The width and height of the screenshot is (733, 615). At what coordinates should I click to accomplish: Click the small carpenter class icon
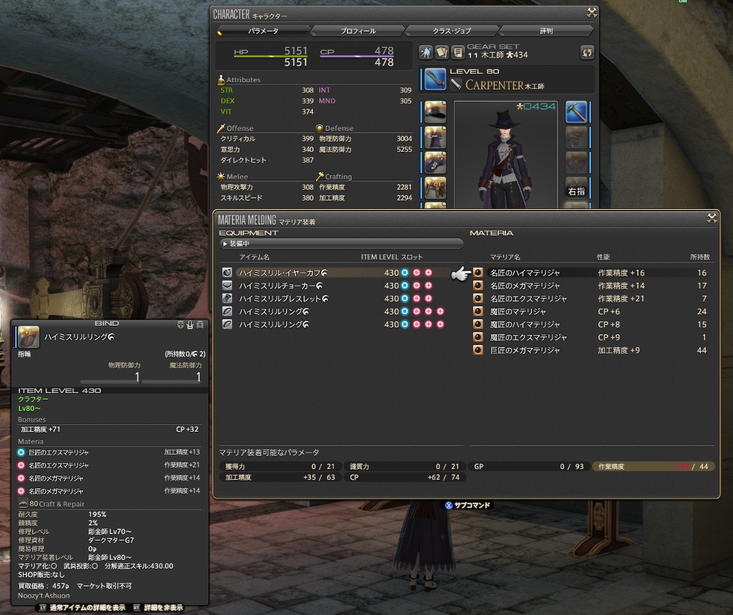coord(456,84)
